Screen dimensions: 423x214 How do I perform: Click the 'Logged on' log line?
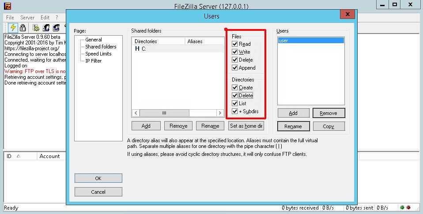[15, 66]
